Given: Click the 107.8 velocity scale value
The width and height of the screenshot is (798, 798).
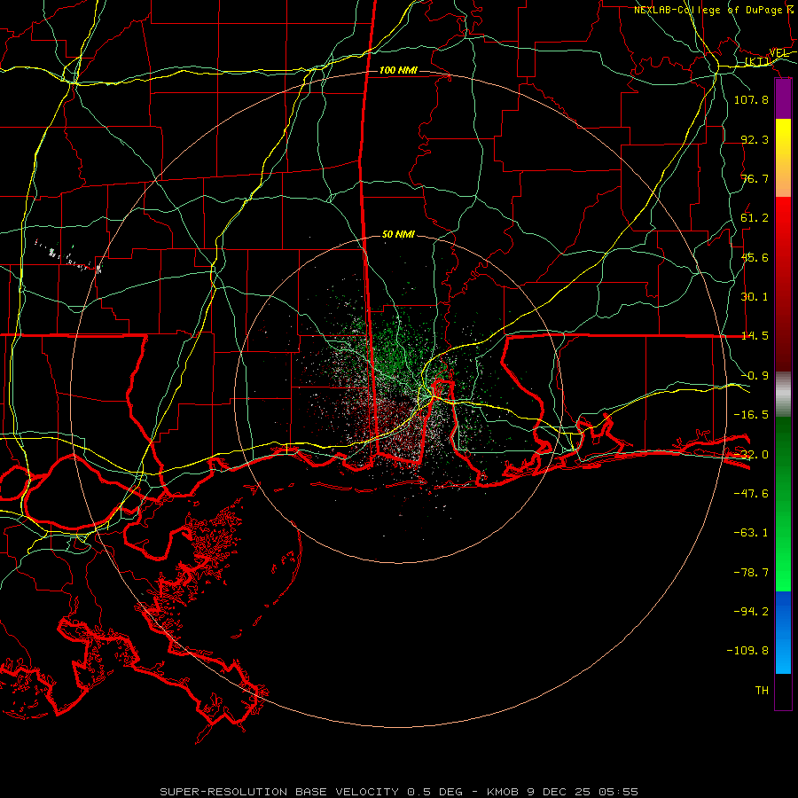Looking at the screenshot, I should click(x=751, y=99).
